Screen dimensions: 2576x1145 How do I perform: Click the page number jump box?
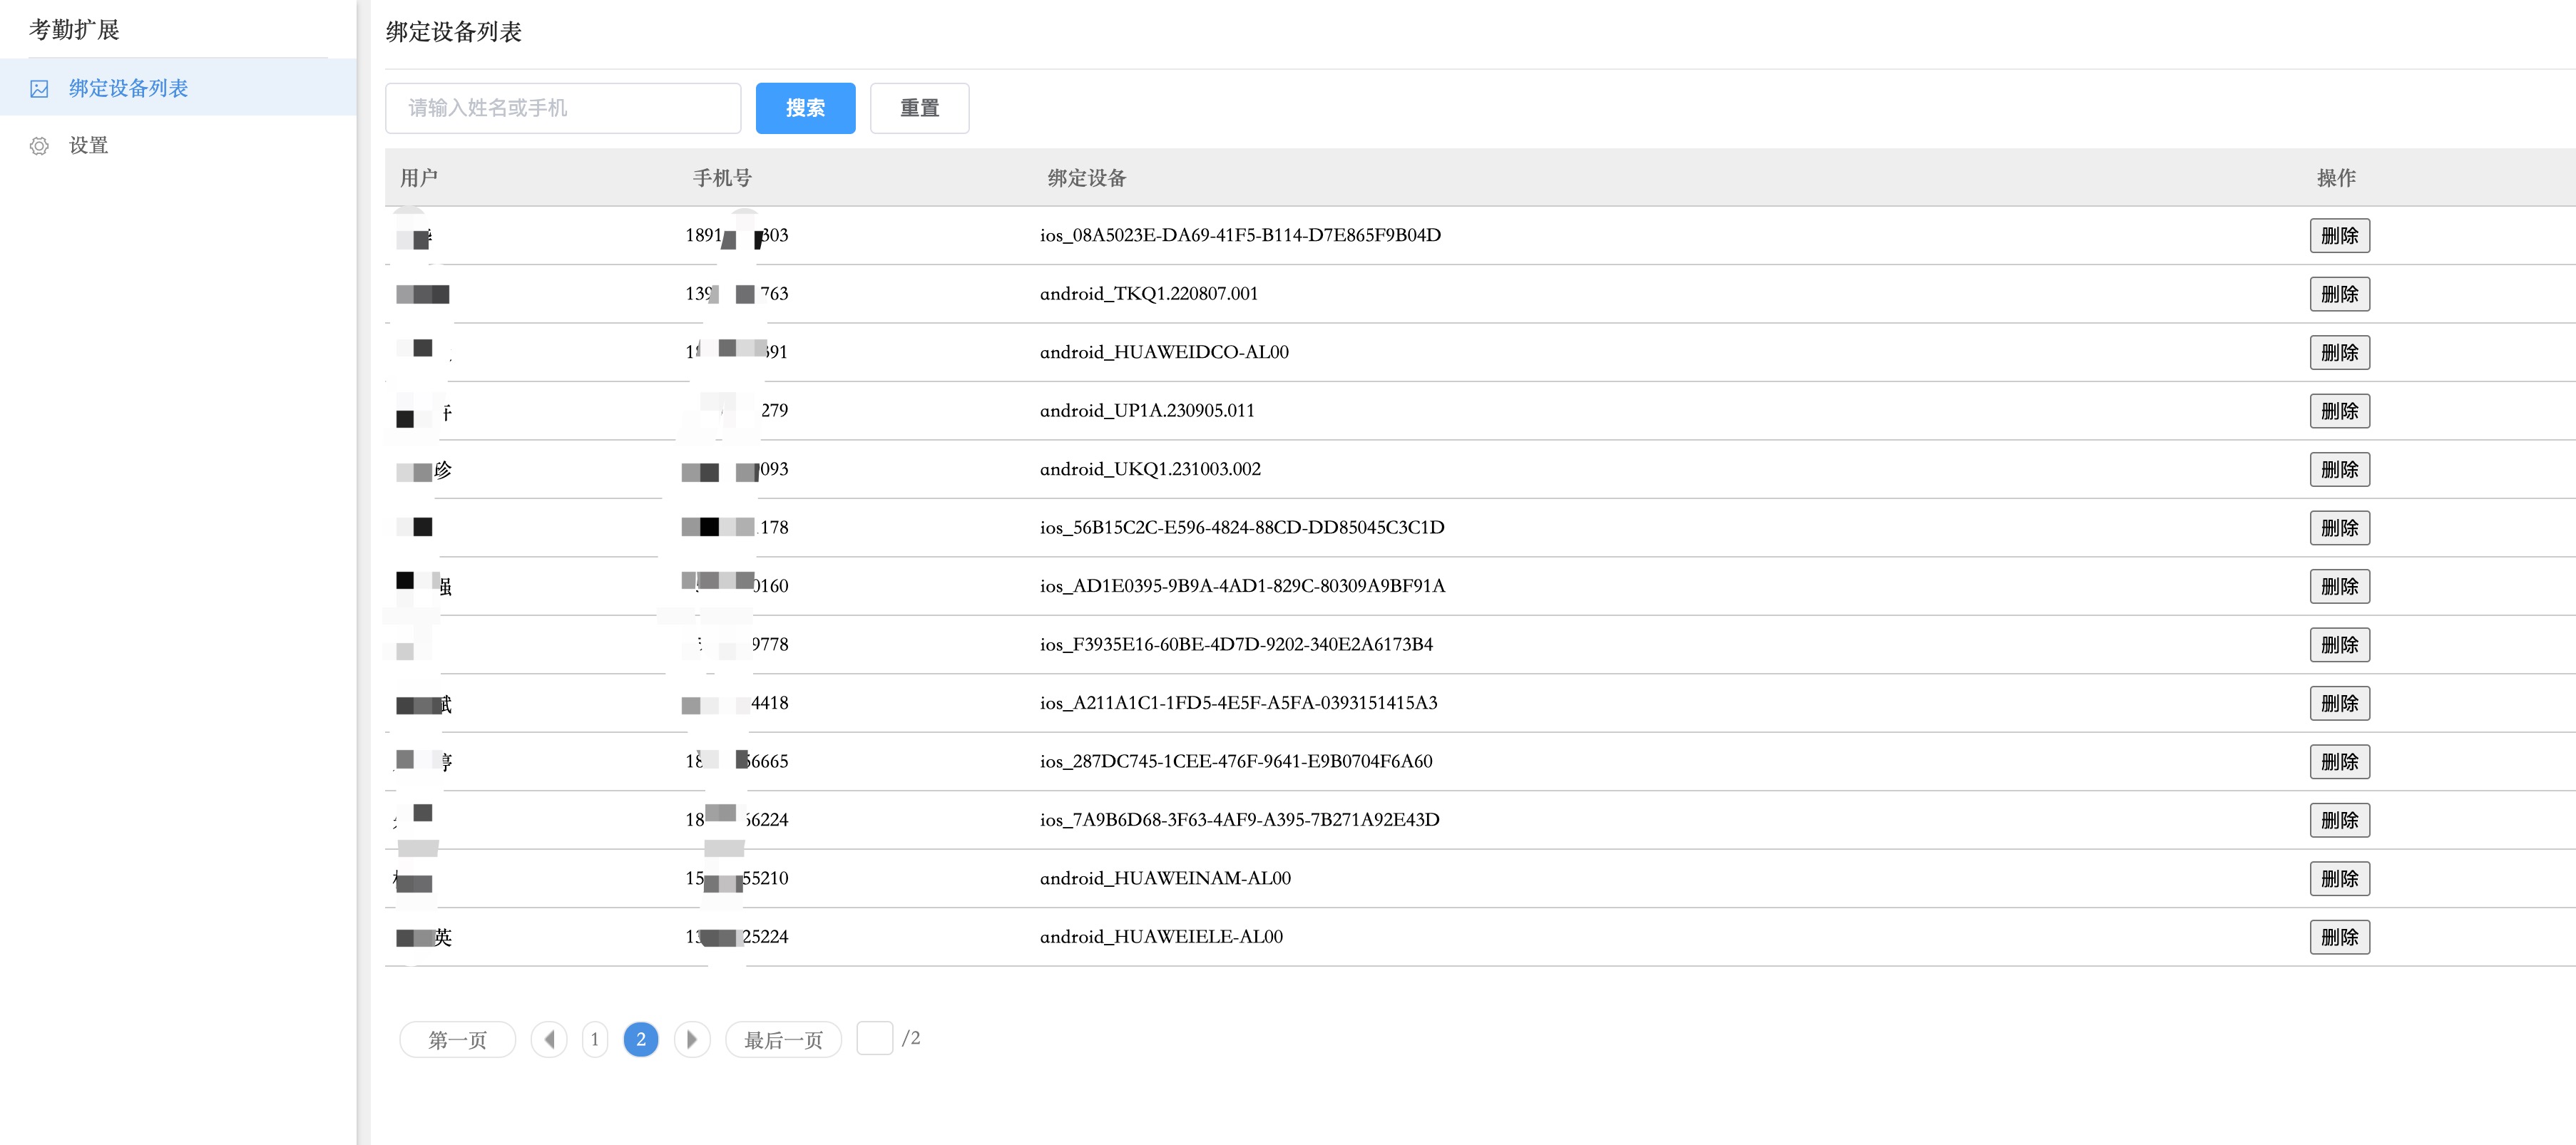click(875, 1038)
